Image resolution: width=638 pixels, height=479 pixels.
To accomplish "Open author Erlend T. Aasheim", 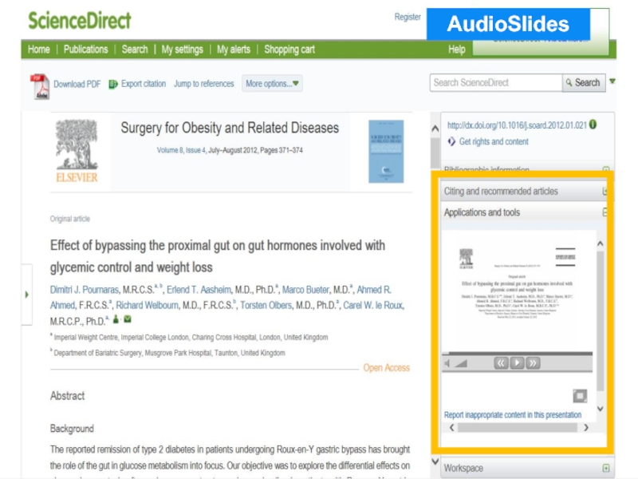I will click(x=199, y=290).
